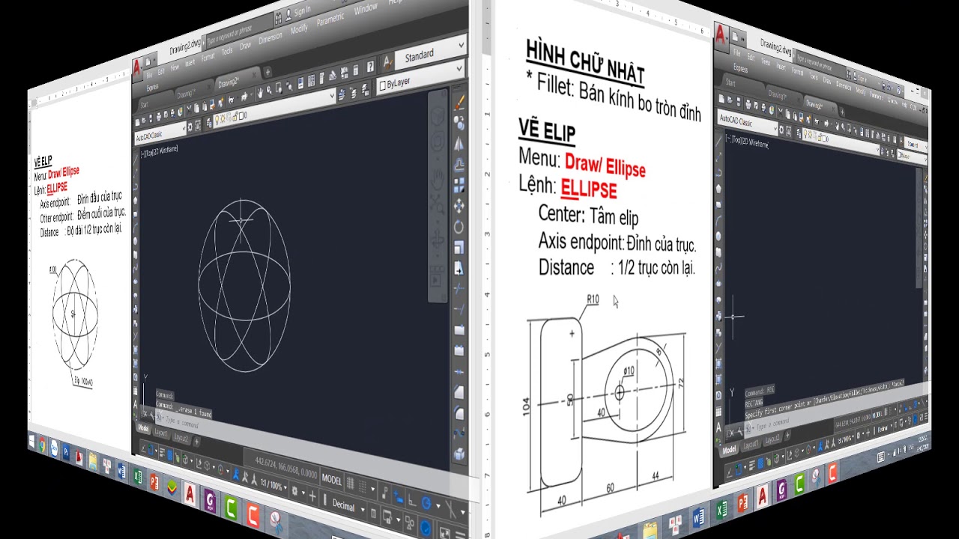
Task: Click Undo arrow in ellipse AutoCAD window toolbar
Action: 231,100
